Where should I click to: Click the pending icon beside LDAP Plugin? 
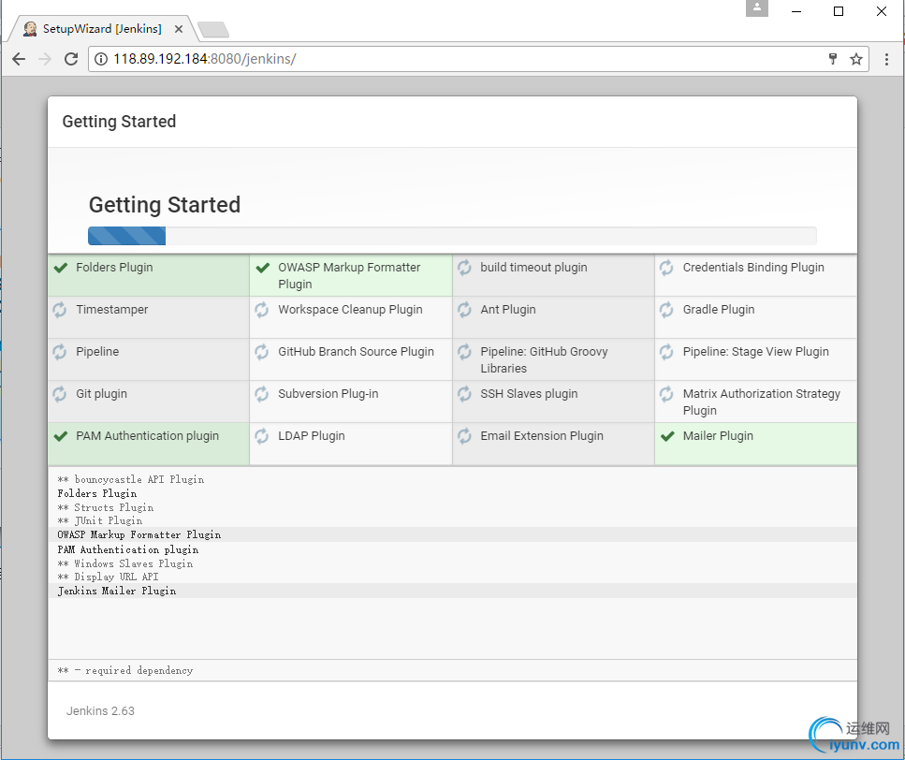[x=262, y=436]
